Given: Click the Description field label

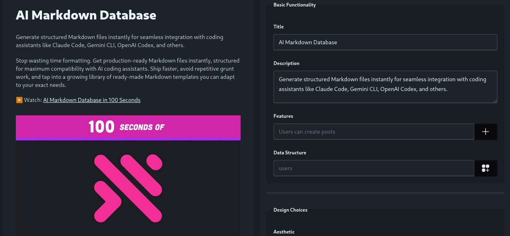Looking at the screenshot, I should [287, 63].
